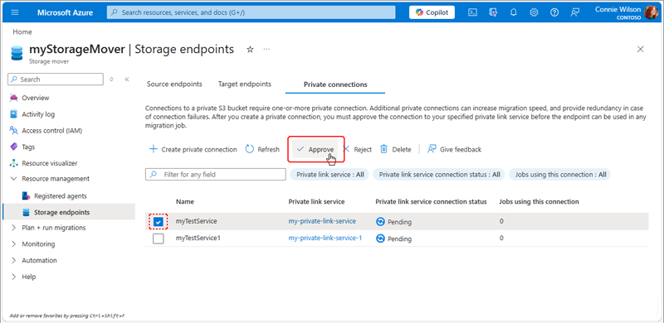Open Access control (IAM)
This screenshot has width=664, height=323.
coord(51,131)
